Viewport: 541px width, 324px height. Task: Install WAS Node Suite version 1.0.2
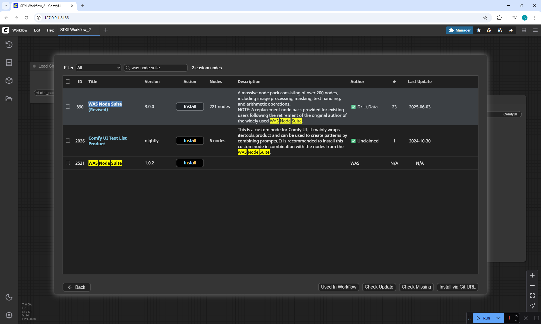click(x=190, y=163)
